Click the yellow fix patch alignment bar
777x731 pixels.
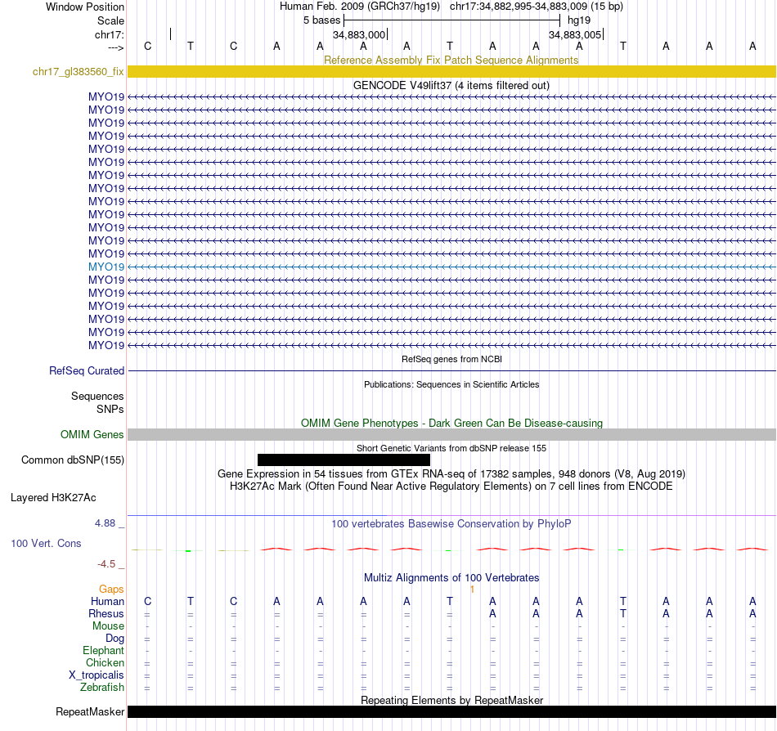click(451, 71)
